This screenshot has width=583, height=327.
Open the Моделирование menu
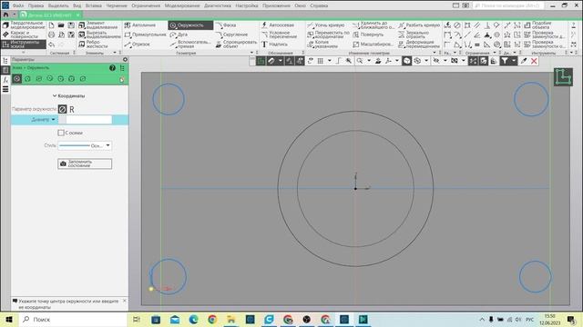pos(182,5)
